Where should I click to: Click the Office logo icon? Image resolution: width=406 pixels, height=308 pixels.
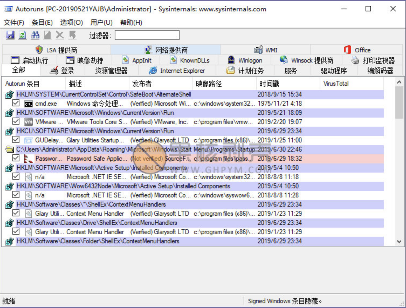[347, 50]
